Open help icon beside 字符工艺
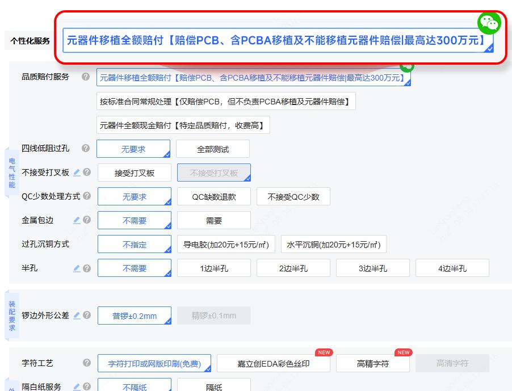The height and width of the screenshot is (391, 512). tap(86, 363)
